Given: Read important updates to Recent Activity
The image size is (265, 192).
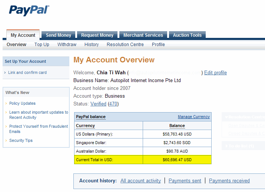Looking at the screenshot, I should (x=39, y=115).
